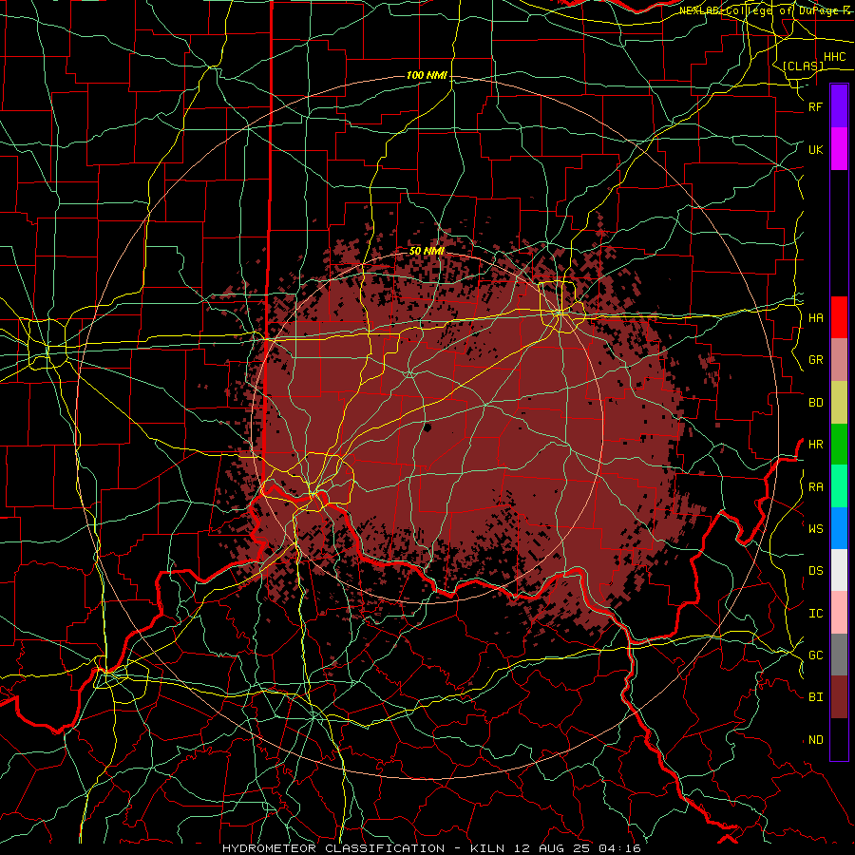The width and height of the screenshot is (855, 855).
Task: Click the NEXLAB College of DuPage credit
Action: click(764, 10)
